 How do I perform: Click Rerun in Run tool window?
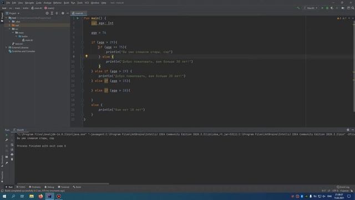(x=7, y=135)
